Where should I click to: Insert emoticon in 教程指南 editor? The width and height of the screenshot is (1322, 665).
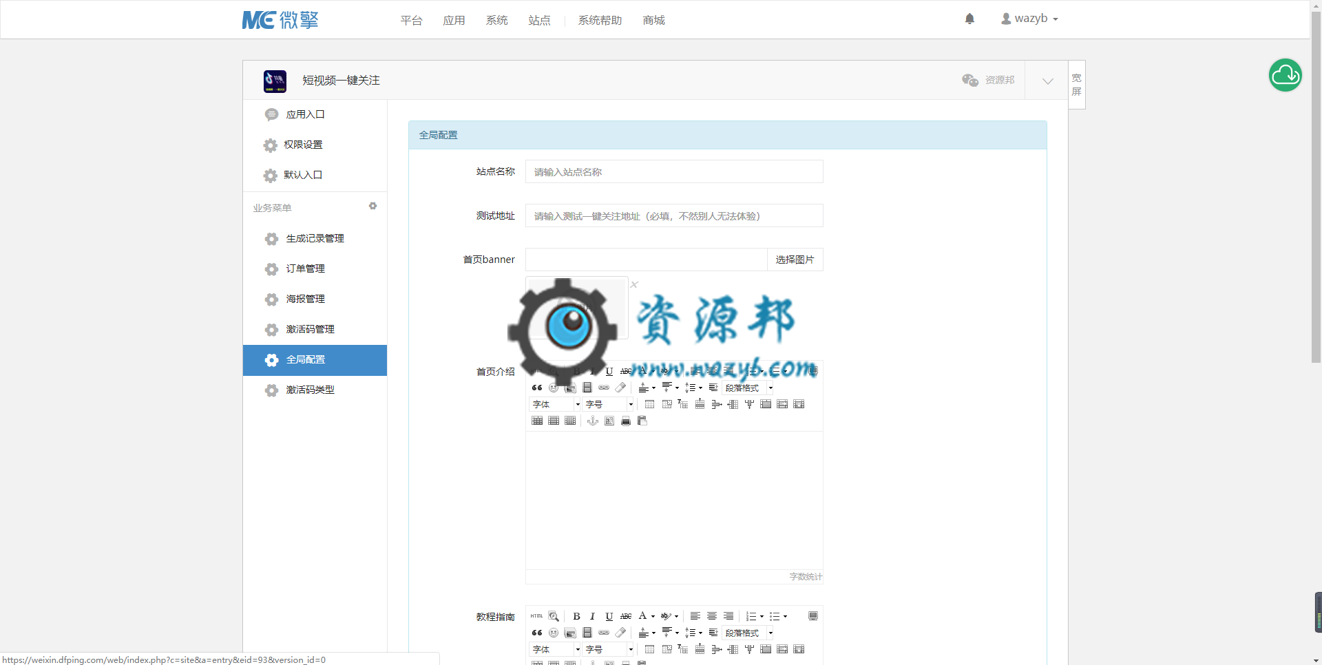pyautogui.click(x=554, y=633)
